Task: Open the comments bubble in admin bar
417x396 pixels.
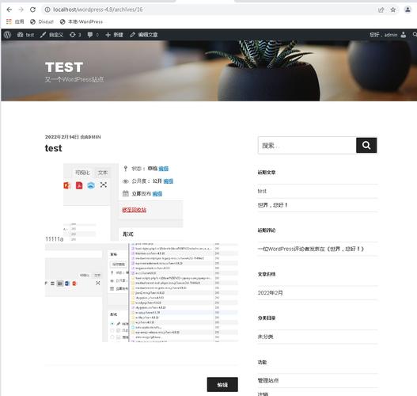Action: coord(93,35)
